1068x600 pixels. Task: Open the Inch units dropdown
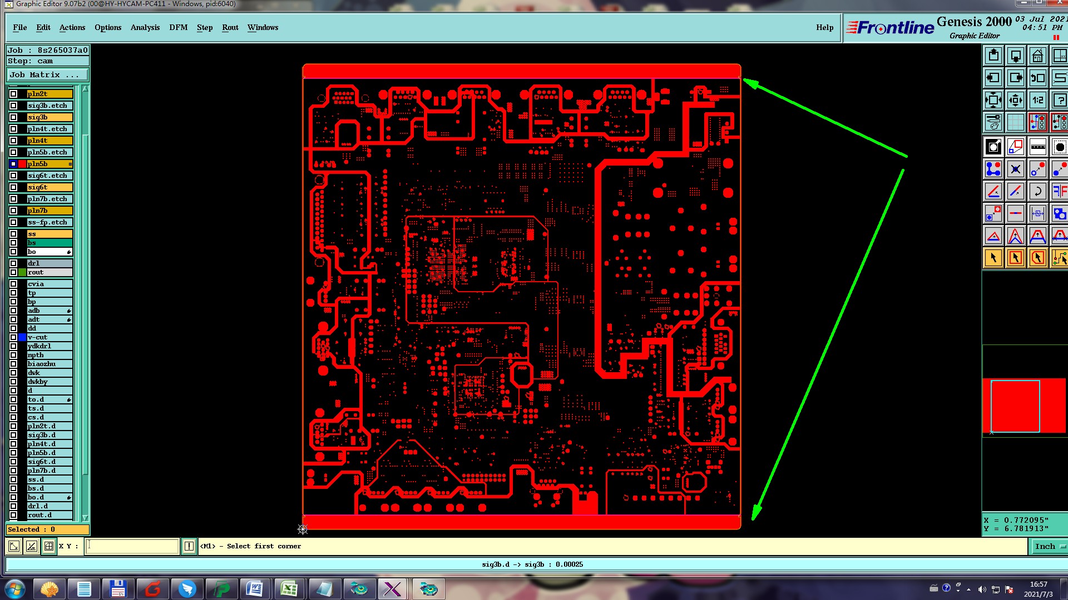pos(1048,546)
